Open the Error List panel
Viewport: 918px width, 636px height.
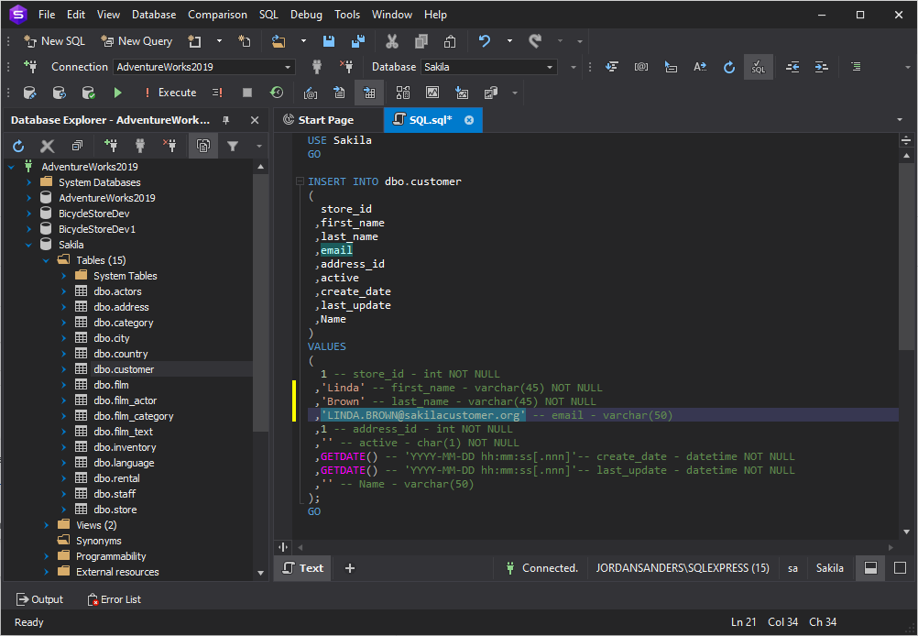[115, 599]
